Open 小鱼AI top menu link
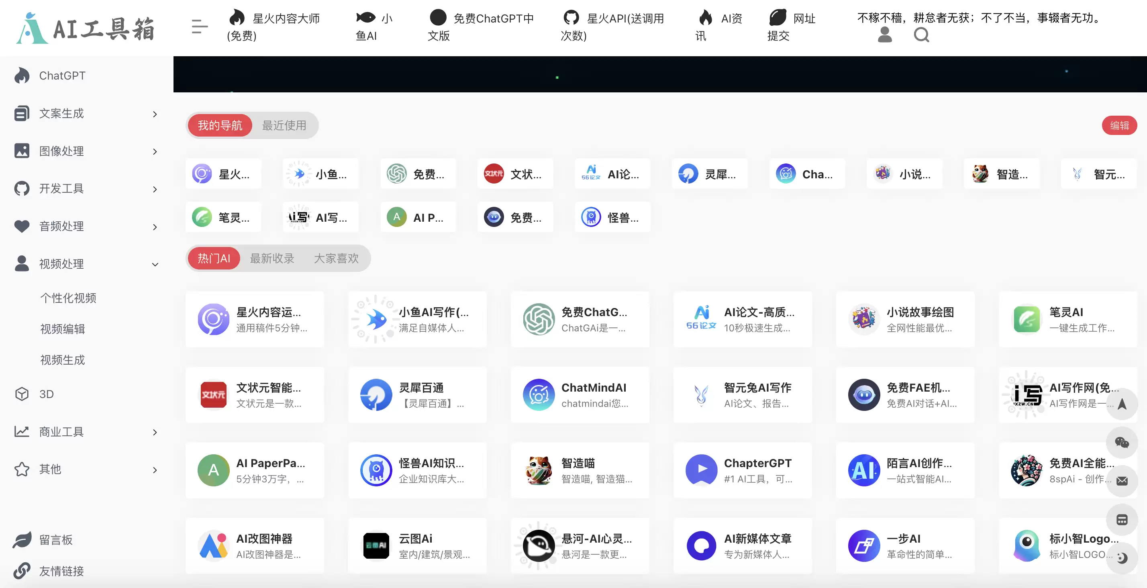 374,27
